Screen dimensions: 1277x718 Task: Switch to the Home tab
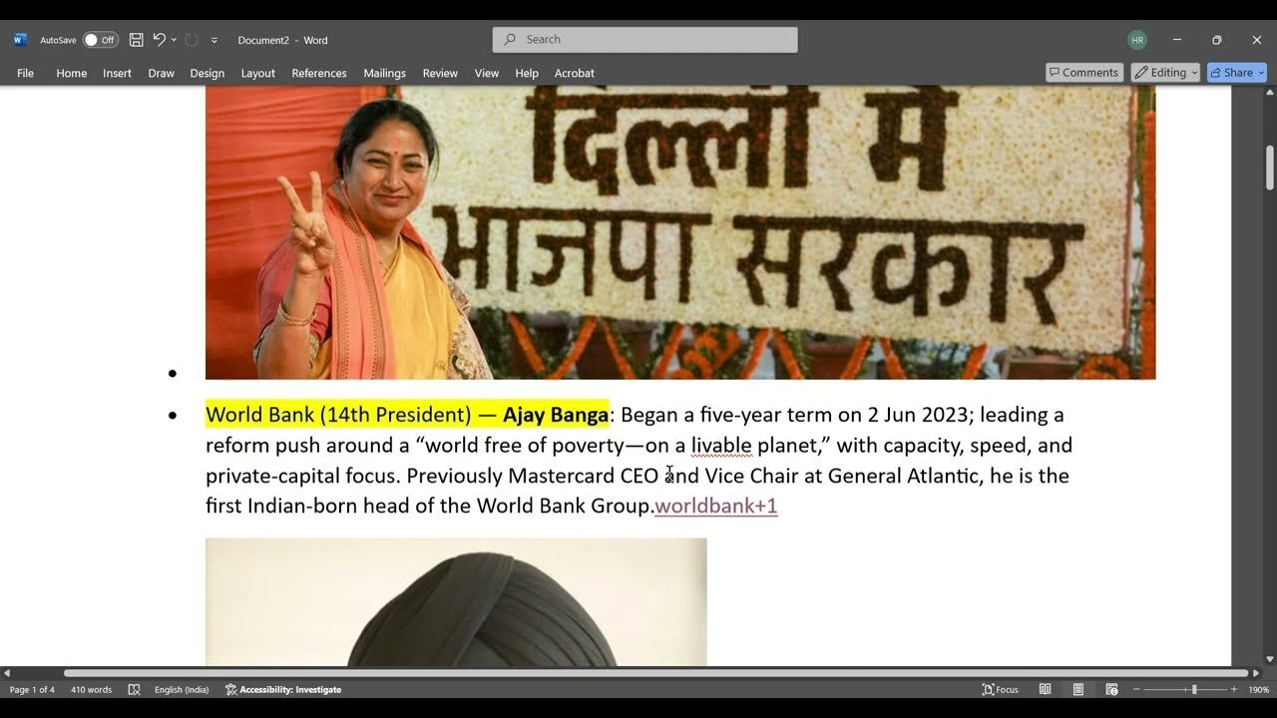tap(72, 73)
